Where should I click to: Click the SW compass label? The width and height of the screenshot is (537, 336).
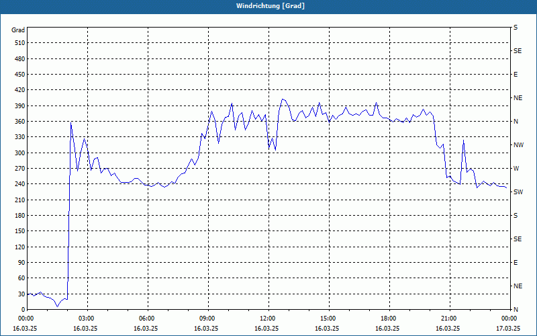pyautogui.click(x=518, y=192)
